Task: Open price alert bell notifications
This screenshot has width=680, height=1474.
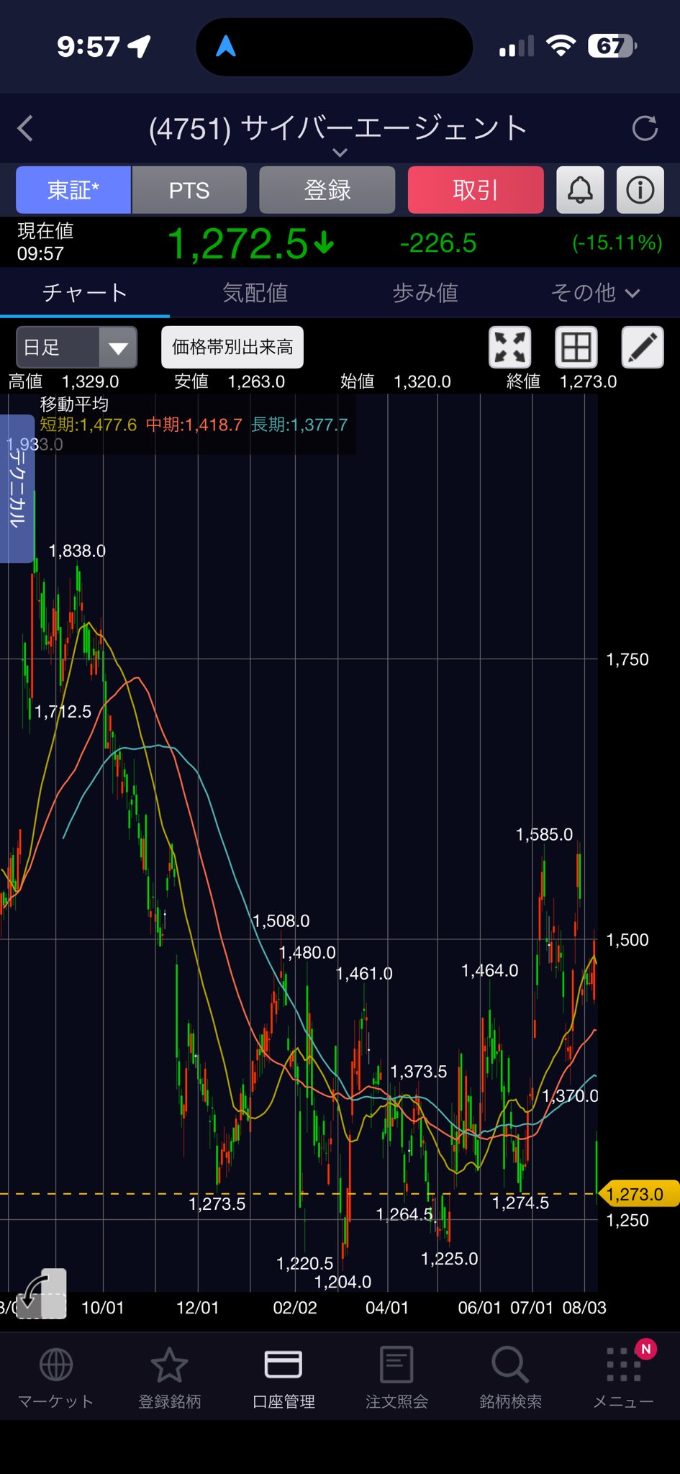Action: (580, 190)
